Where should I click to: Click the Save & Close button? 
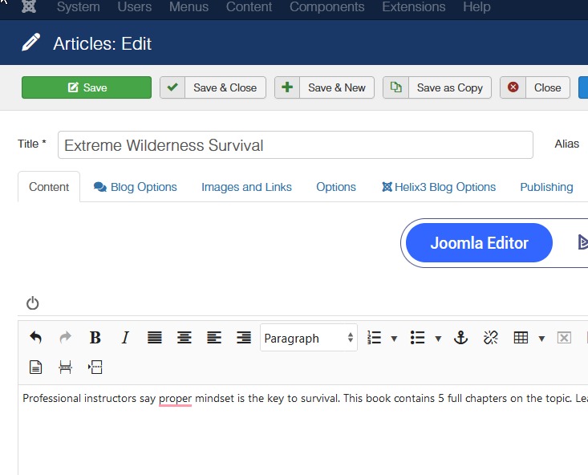[x=213, y=87]
